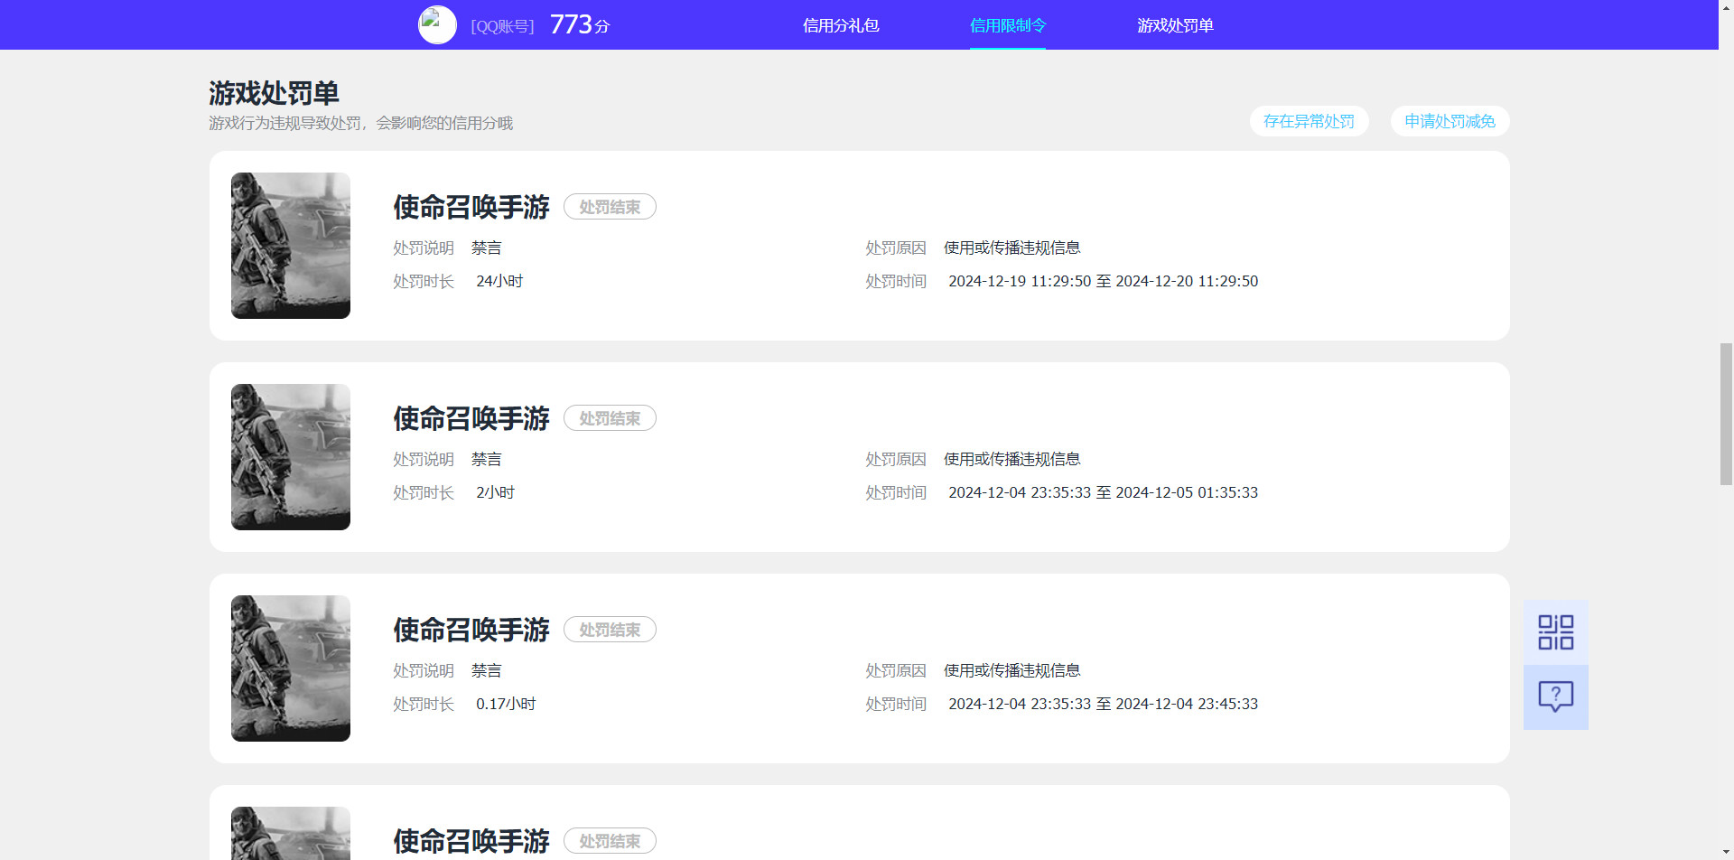Viewport: 1734px width, 860px height.
Task: Click 处罚结束 badge on the 0.17小时 record
Action: pos(610,630)
